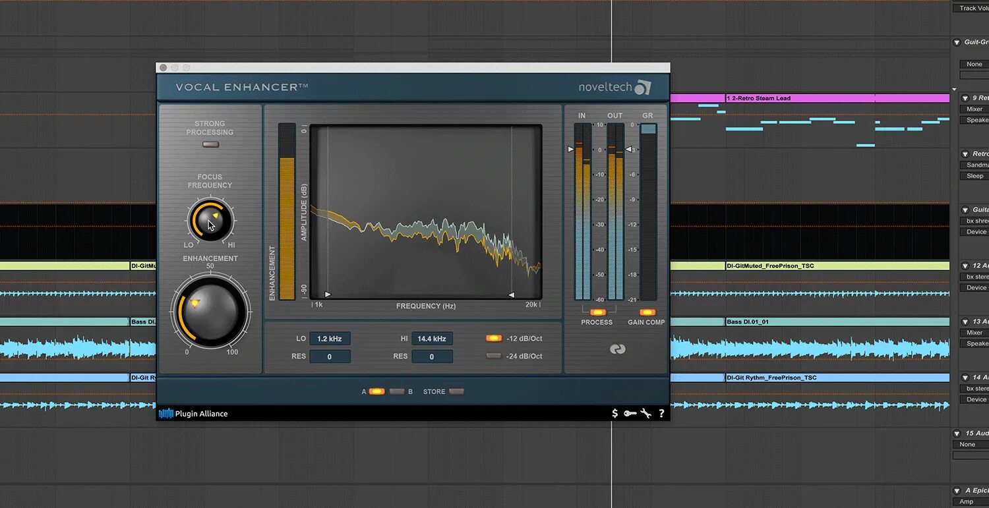Image resolution: width=989 pixels, height=508 pixels.
Task: Open the None dropdown on 15 Audio track
Action: tap(971, 445)
